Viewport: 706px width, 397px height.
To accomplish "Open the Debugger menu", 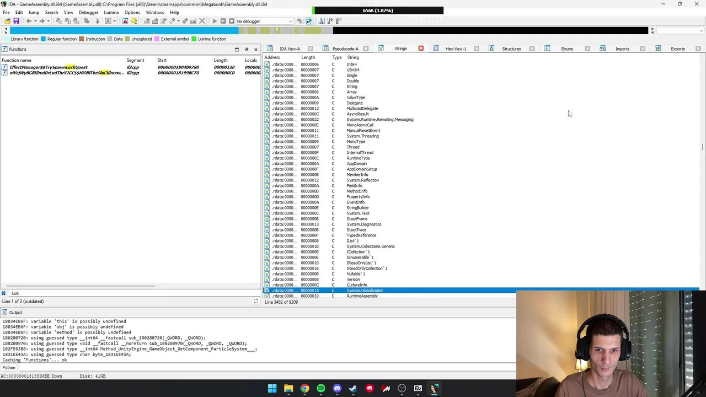I will coord(88,12).
